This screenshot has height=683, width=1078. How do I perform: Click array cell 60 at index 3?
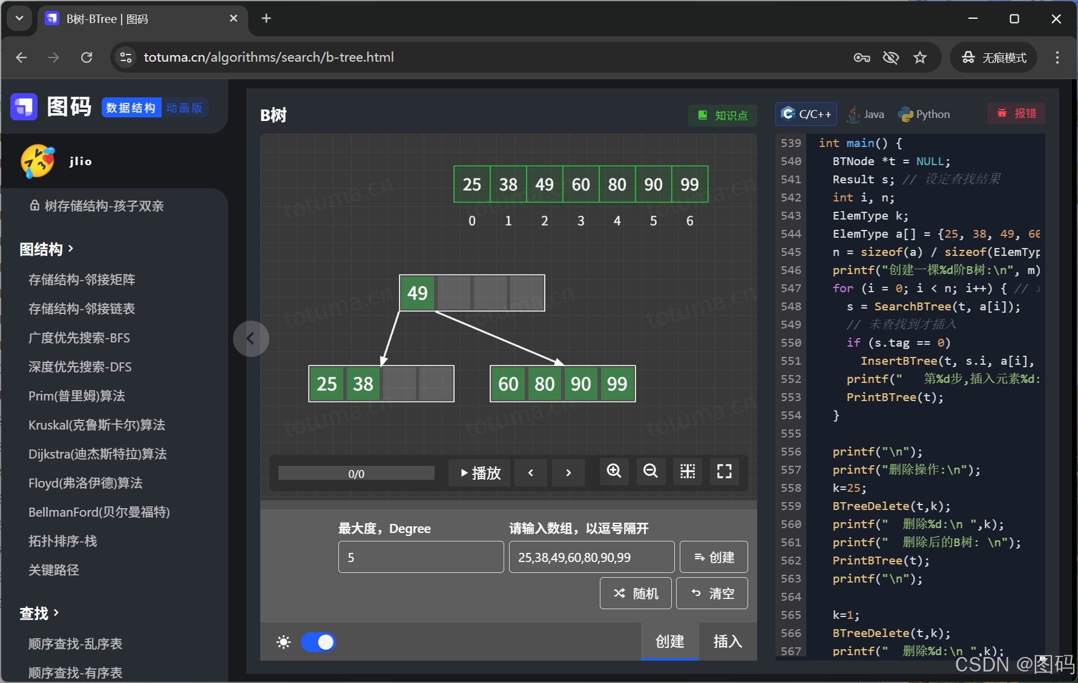pos(581,184)
